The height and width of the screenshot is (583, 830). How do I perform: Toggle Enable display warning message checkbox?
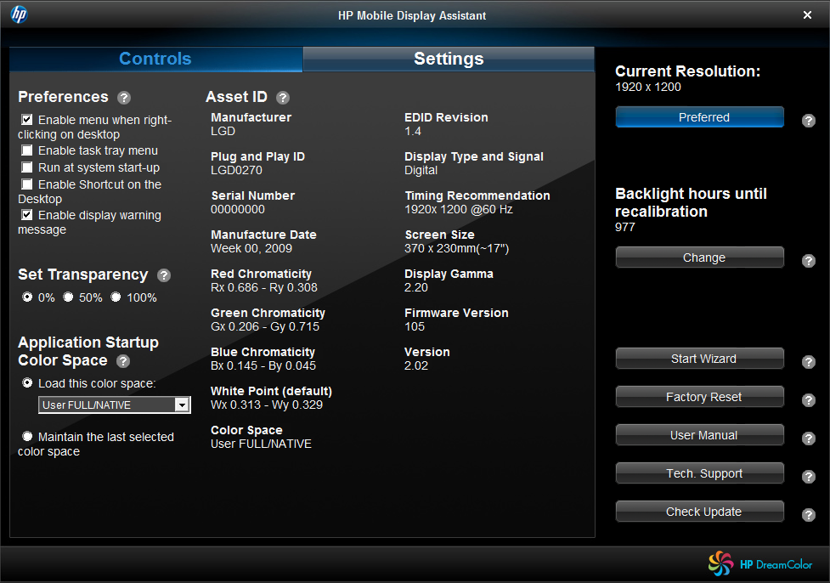(27, 215)
